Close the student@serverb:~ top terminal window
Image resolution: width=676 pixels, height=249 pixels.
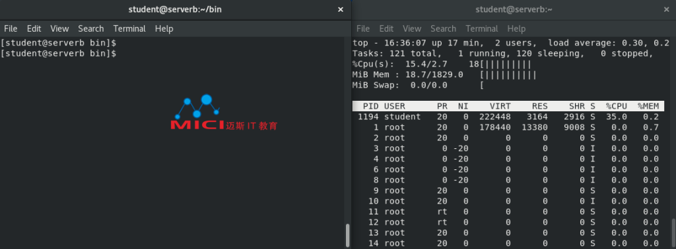coord(667,9)
